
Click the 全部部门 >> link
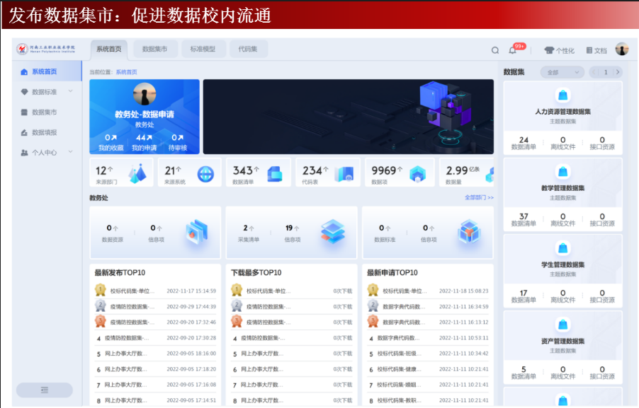click(x=479, y=198)
